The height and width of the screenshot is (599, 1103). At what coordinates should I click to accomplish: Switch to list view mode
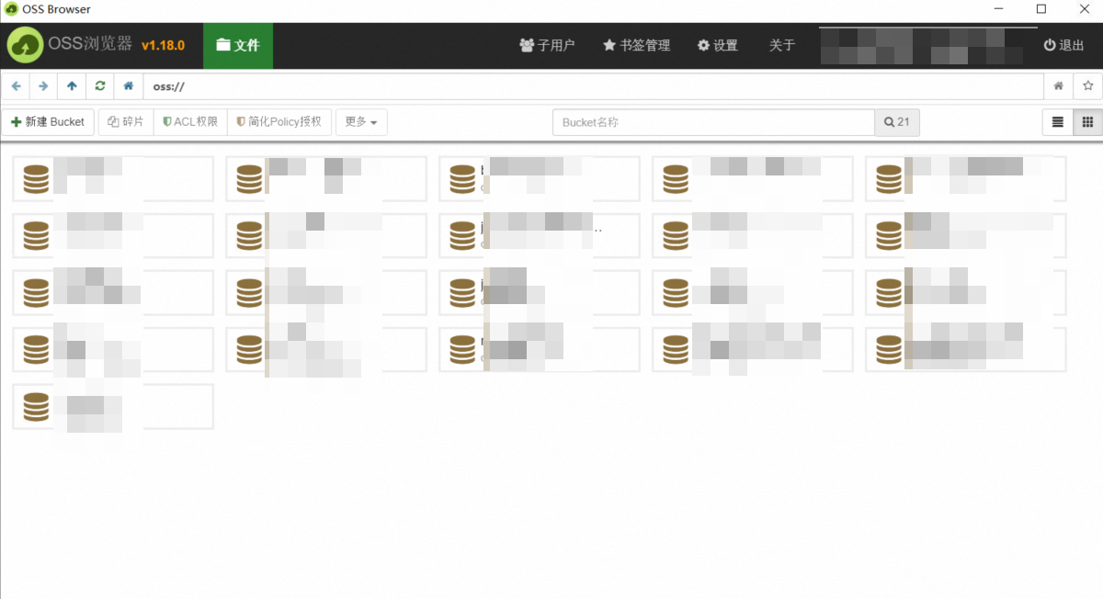pos(1058,122)
